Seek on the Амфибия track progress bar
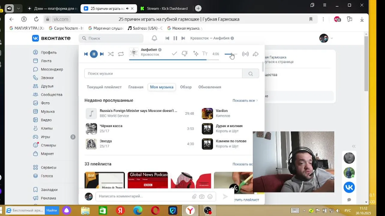Viewport: 385px width, 216px height. [x=174, y=60]
